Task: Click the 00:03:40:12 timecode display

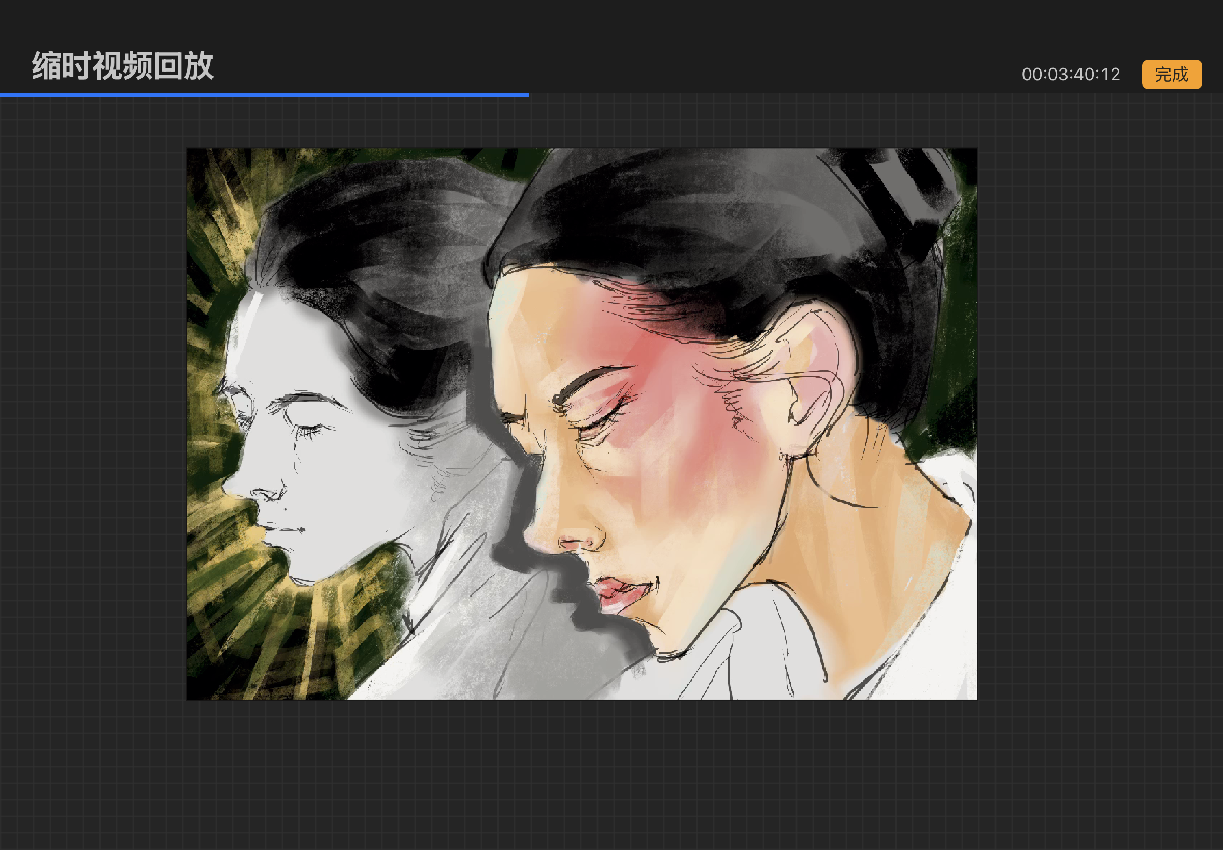Action: pyautogui.click(x=1070, y=74)
